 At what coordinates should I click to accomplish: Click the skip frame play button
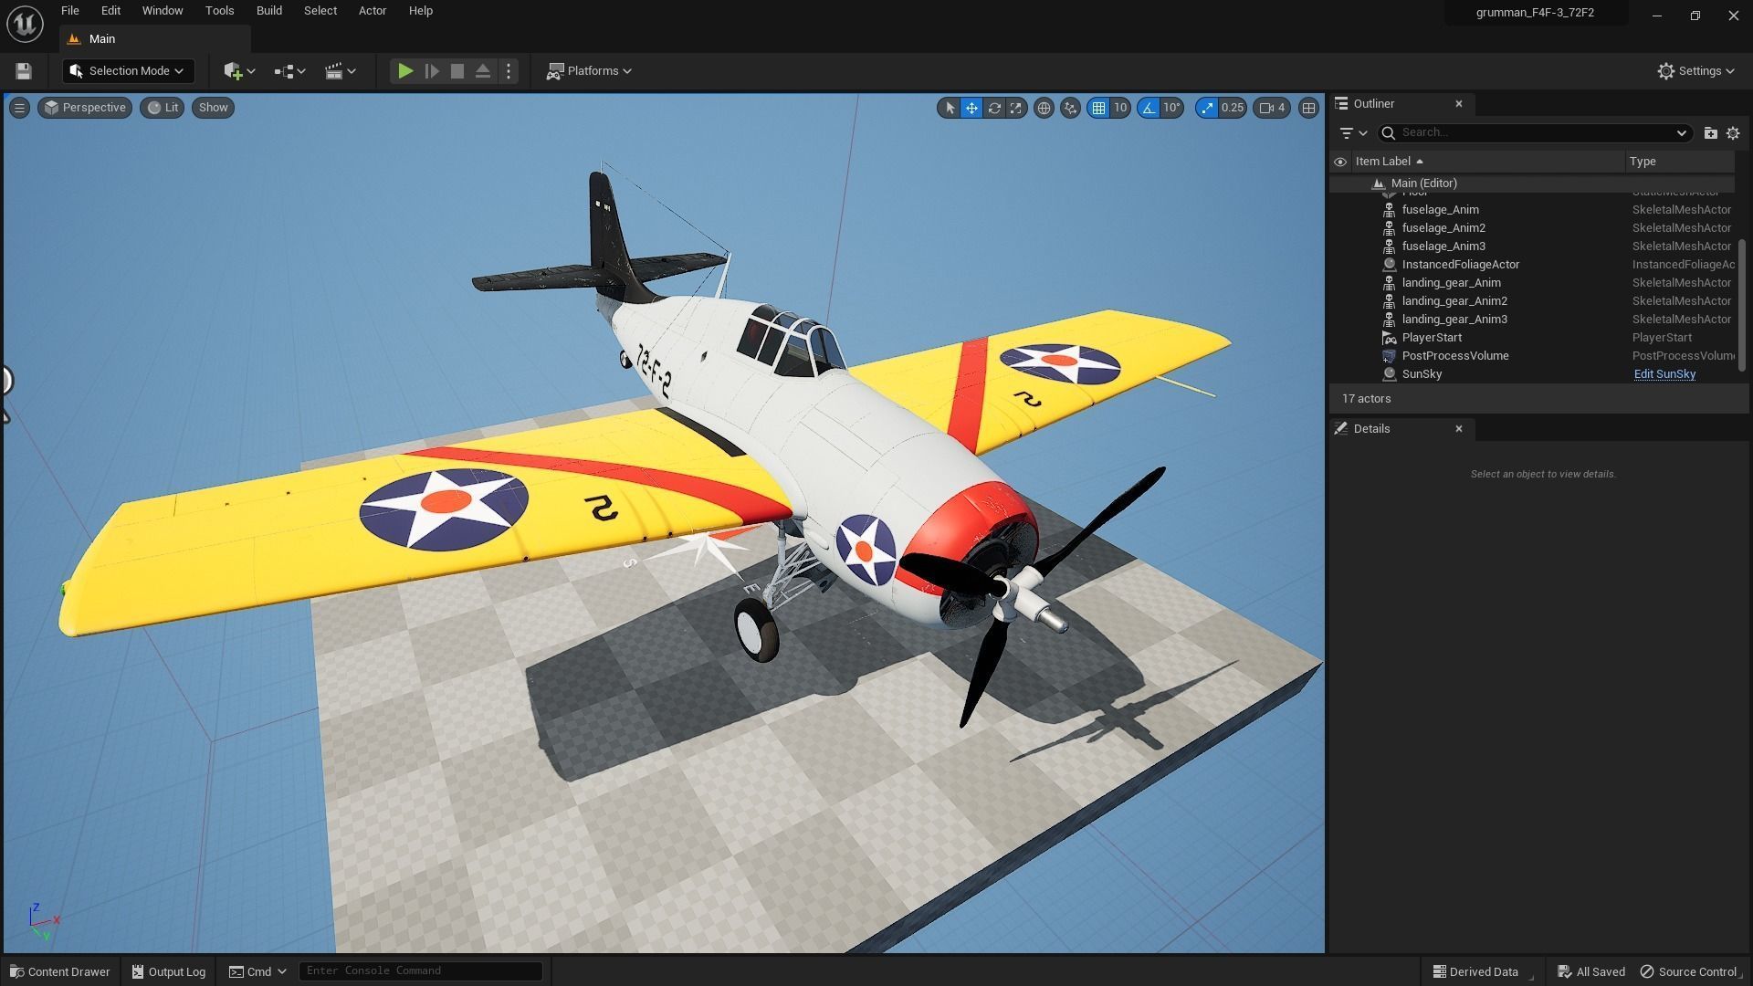point(432,71)
